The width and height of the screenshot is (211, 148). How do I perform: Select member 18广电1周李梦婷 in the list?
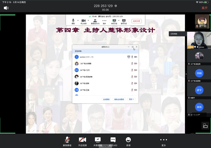pos(86,76)
